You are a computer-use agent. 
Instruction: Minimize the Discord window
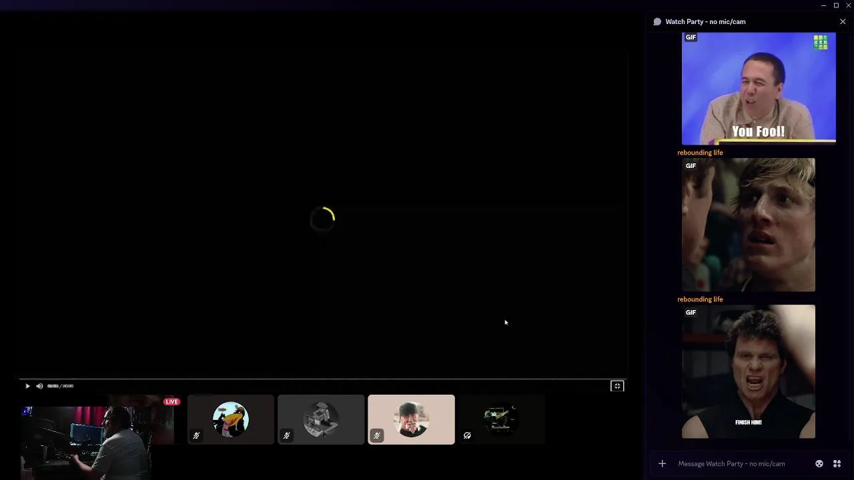pyautogui.click(x=823, y=5)
